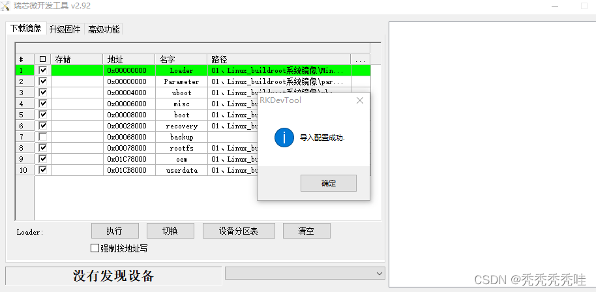Click address 0x00078000 cell

129,148
